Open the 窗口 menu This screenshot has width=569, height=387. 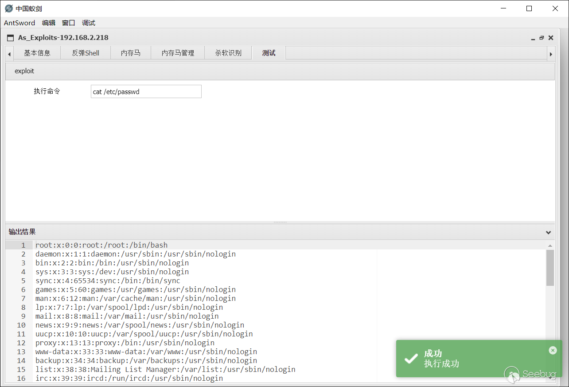[69, 23]
